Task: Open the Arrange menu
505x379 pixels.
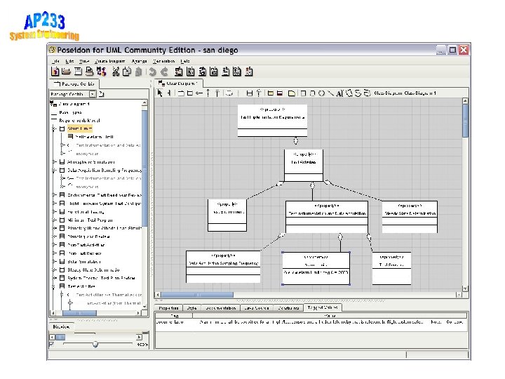Action: pos(139,61)
